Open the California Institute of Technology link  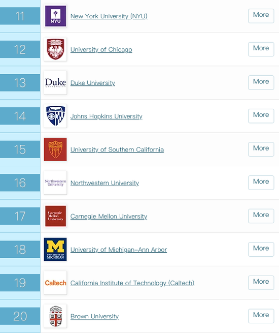132,283
